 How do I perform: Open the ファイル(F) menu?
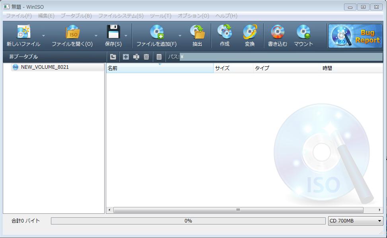pos(19,16)
